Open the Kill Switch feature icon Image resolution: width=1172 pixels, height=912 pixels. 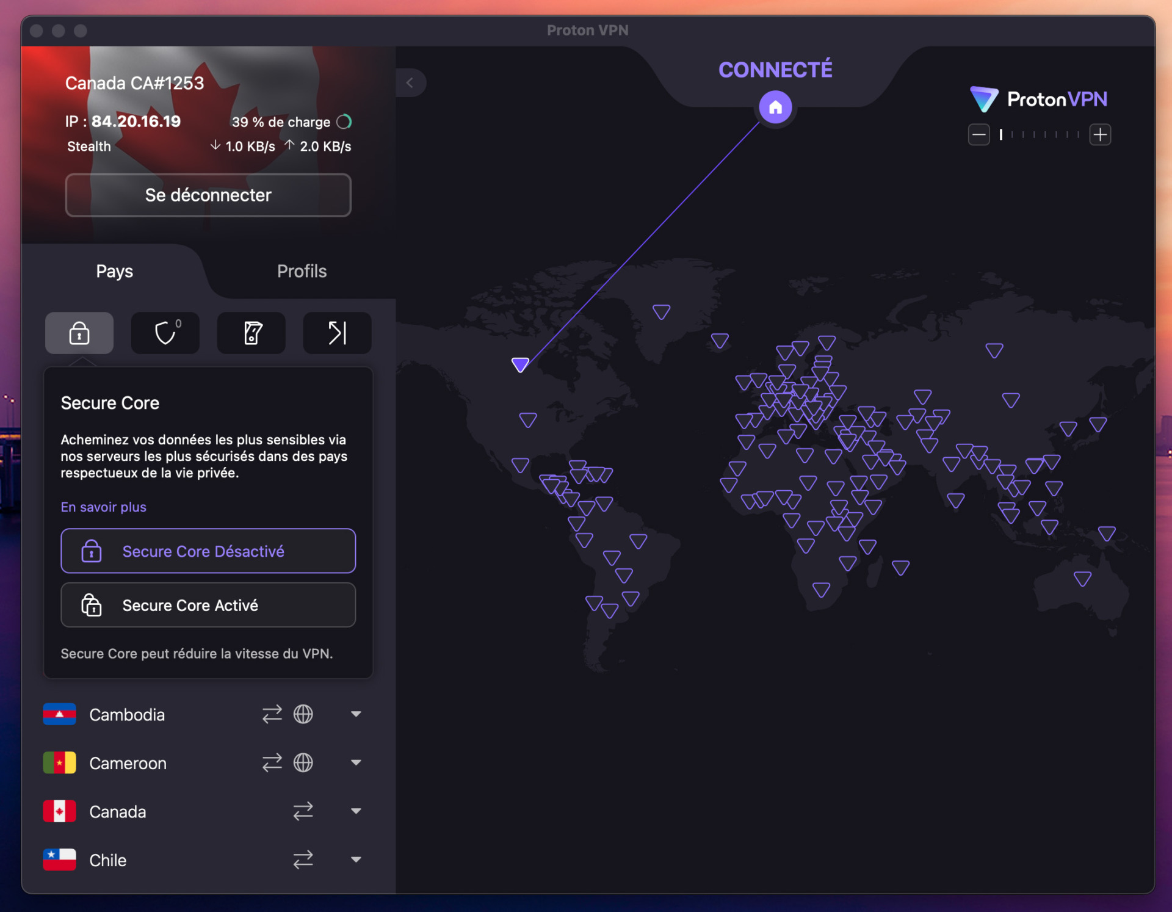tap(251, 333)
